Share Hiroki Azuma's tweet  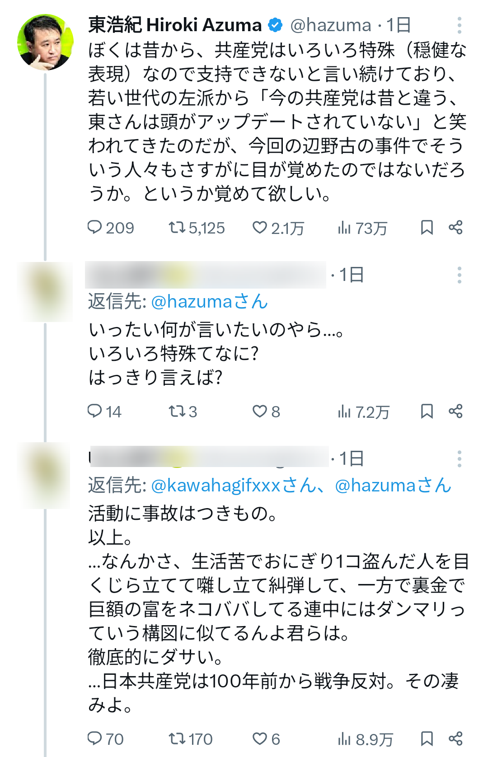pos(455,227)
